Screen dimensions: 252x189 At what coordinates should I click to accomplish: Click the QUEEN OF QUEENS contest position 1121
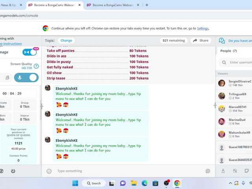(x=19, y=143)
